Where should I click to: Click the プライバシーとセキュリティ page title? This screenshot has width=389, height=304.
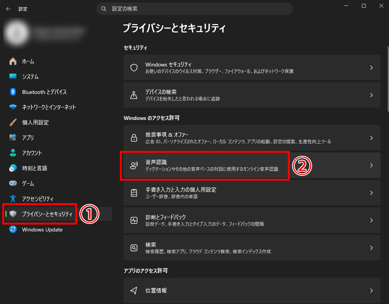tap(174, 28)
